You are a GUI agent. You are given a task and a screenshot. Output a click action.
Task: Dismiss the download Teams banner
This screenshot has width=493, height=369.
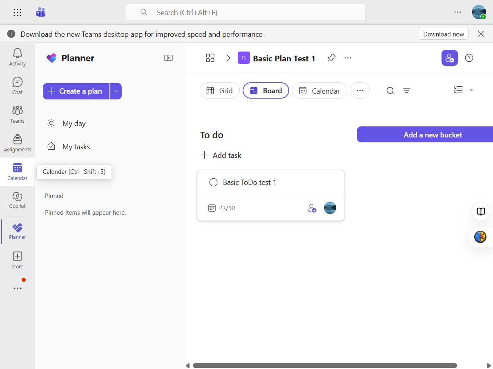pos(481,34)
